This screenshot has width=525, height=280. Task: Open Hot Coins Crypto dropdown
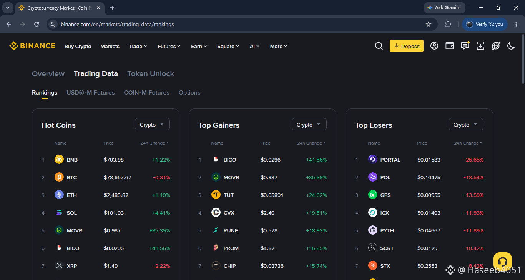(152, 125)
